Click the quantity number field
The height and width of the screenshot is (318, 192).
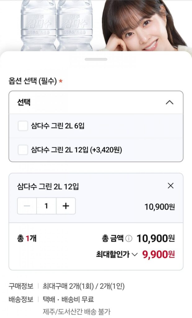coord(47,206)
